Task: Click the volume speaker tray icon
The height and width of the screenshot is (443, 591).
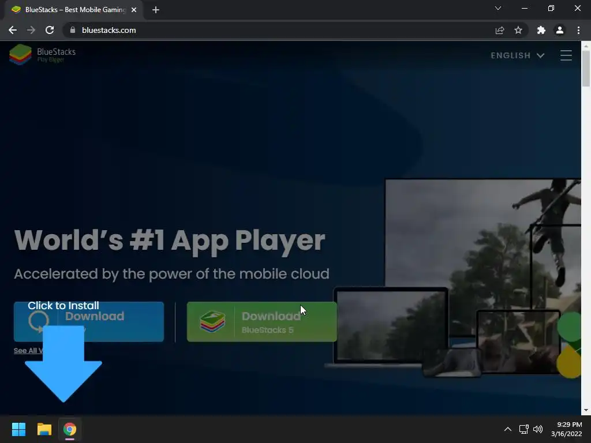Action: point(538,429)
